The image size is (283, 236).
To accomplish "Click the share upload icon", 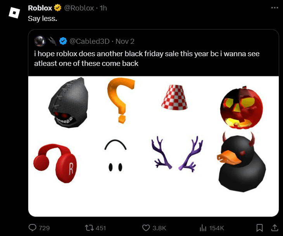I will point(274,227).
